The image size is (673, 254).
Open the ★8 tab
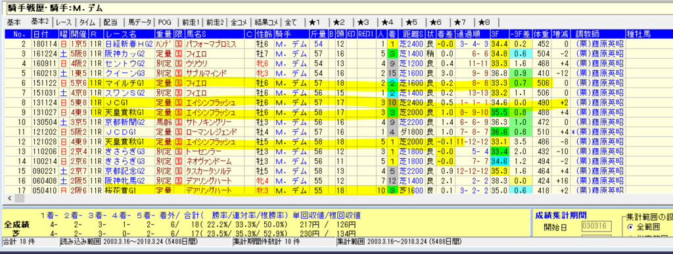click(x=484, y=22)
